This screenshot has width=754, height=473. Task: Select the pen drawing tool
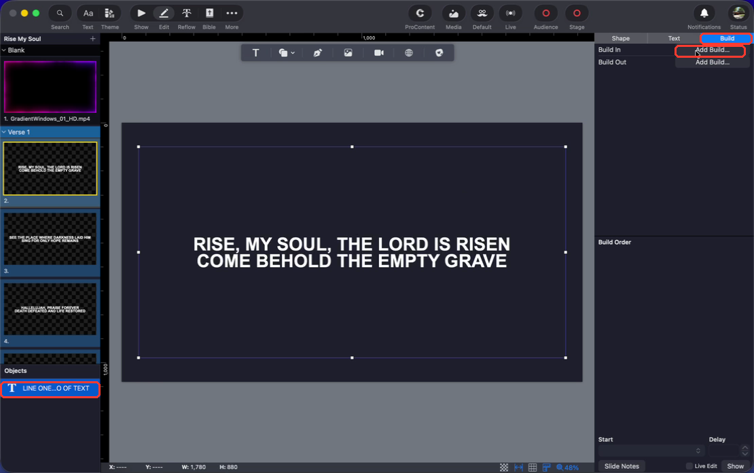317,53
